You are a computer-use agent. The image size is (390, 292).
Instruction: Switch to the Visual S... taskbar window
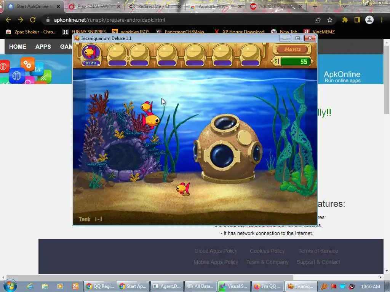[x=234, y=286]
